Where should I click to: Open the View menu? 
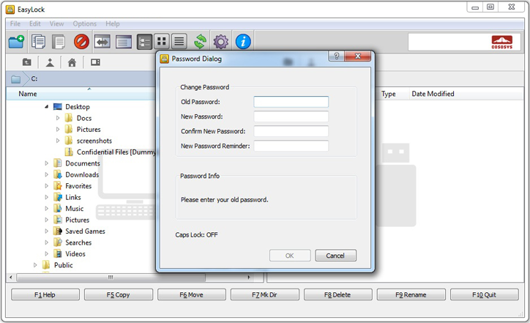pyautogui.click(x=56, y=23)
